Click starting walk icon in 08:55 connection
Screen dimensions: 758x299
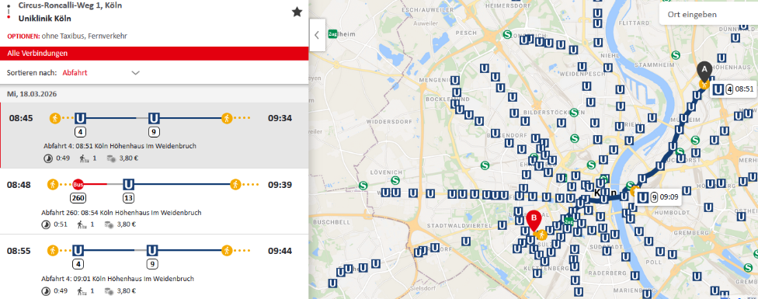(x=53, y=251)
